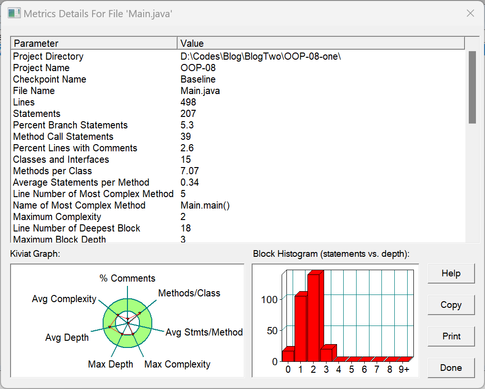The height and width of the screenshot is (389, 485).
Task: Select Average Statements per Method row
Action: (x=238, y=182)
